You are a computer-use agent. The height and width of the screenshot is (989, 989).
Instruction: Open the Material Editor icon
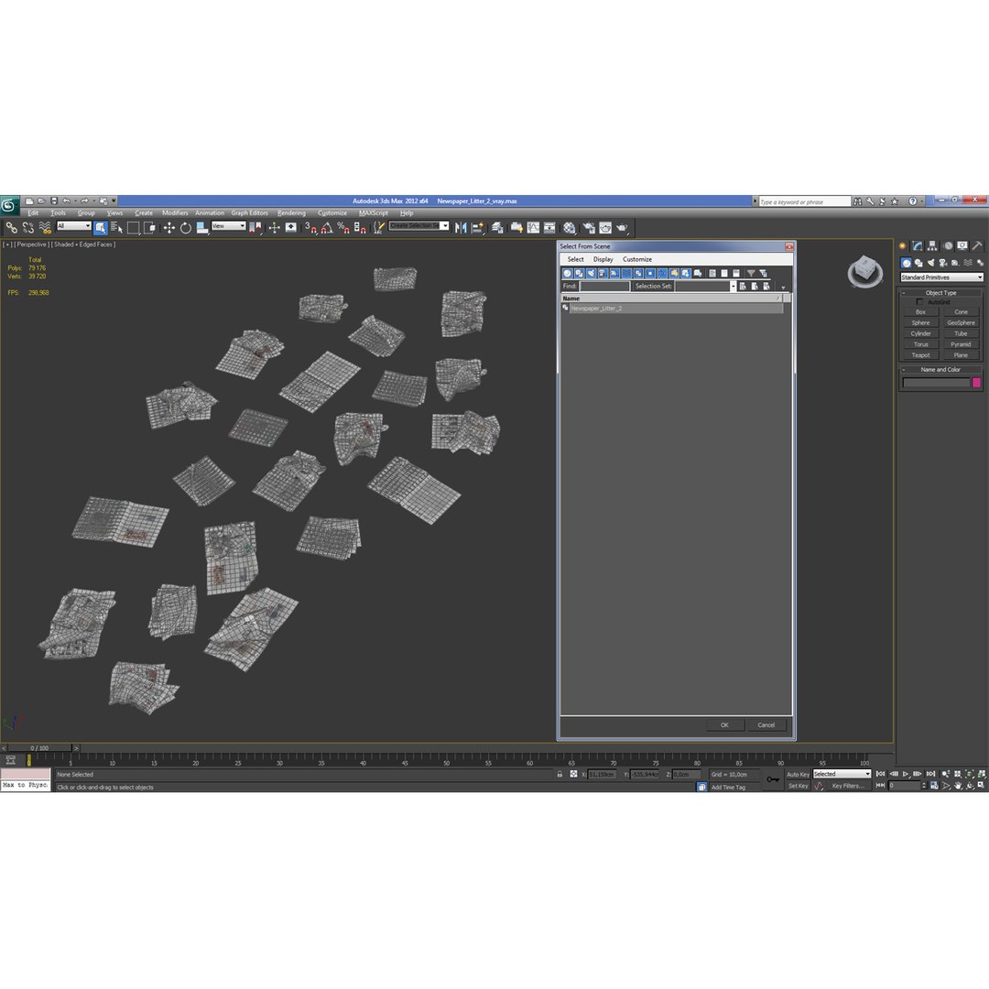(570, 228)
